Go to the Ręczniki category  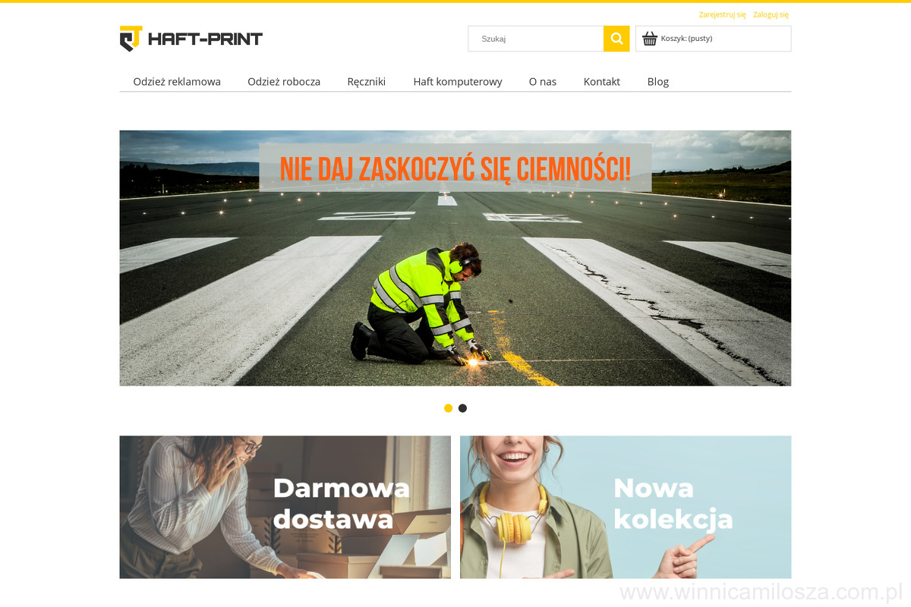(367, 81)
